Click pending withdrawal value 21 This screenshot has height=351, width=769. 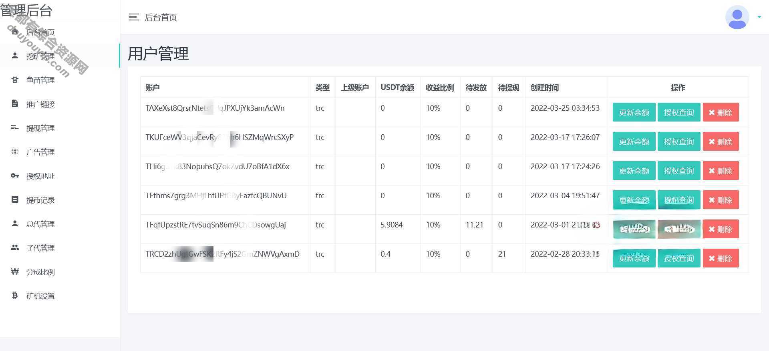pyautogui.click(x=502, y=254)
